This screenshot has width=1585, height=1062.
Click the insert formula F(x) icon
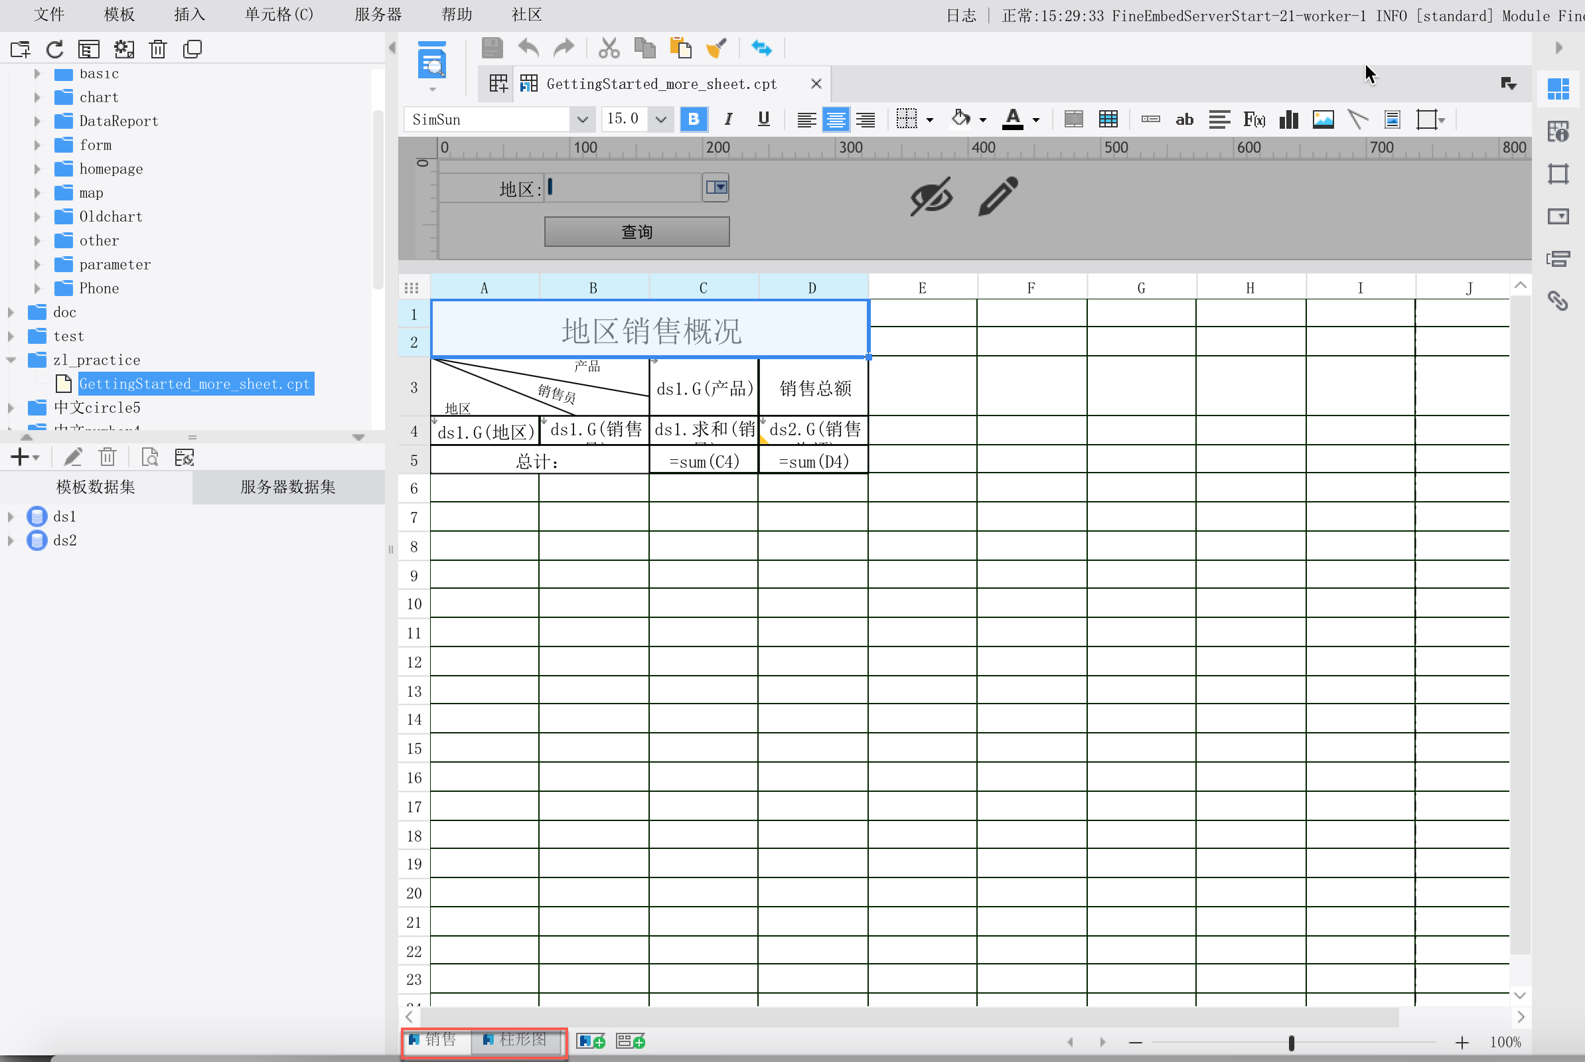click(1253, 120)
